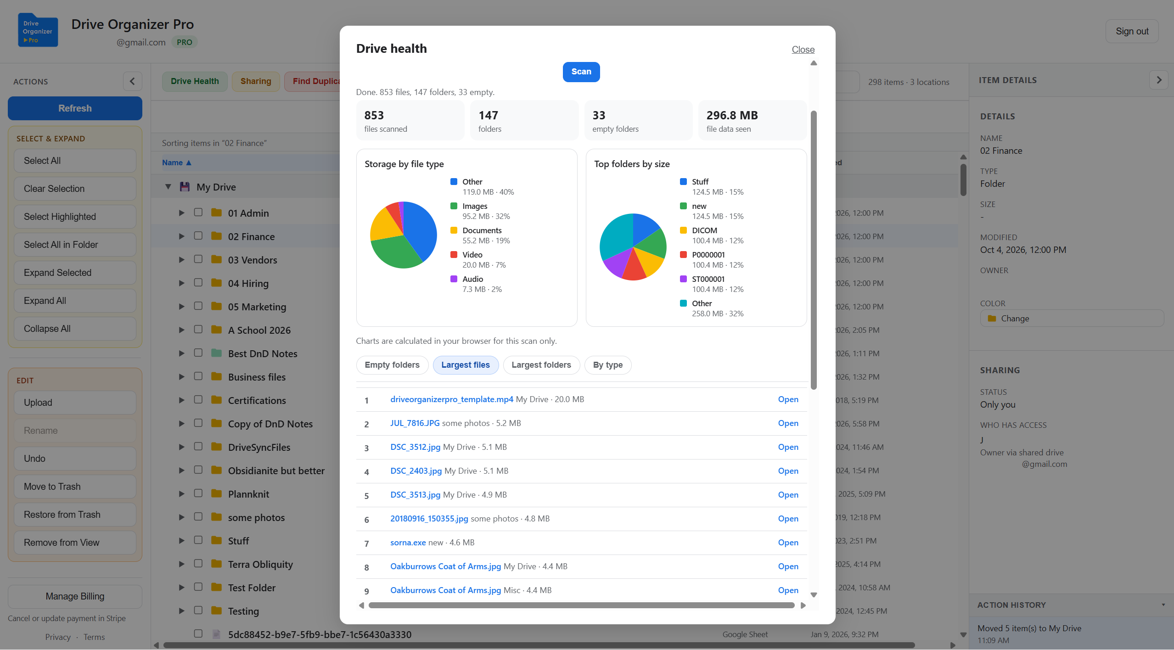Image resolution: width=1174 pixels, height=650 pixels.
Task: Click the 01 Admin folder icon
Action: (216, 213)
